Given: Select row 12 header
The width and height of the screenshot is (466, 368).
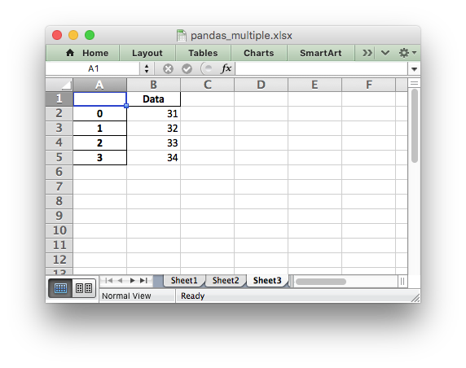Looking at the screenshot, I should coord(59,260).
